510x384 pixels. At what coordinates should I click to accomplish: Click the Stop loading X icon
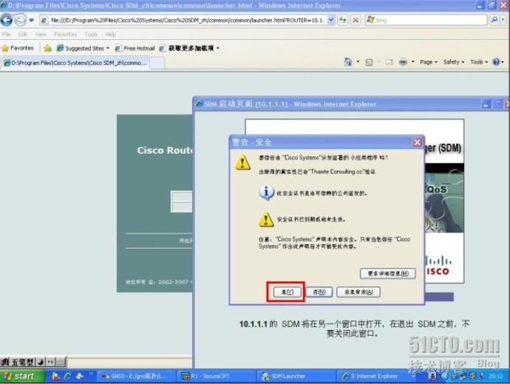tap(356, 20)
